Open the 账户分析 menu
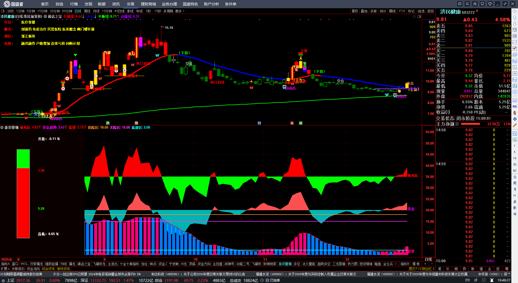This screenshot has width=518, height=283. click(212, 4)
